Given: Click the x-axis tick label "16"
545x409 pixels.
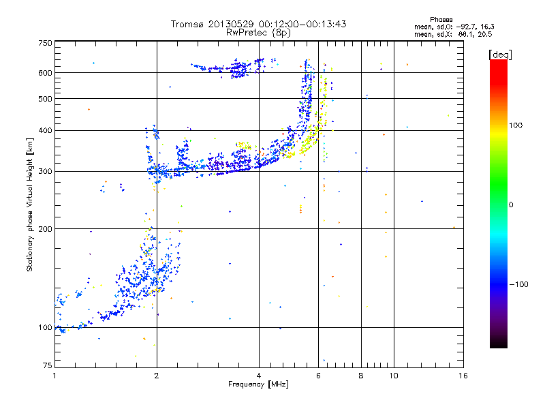Looking at the screenshot, I should point(463,376).
